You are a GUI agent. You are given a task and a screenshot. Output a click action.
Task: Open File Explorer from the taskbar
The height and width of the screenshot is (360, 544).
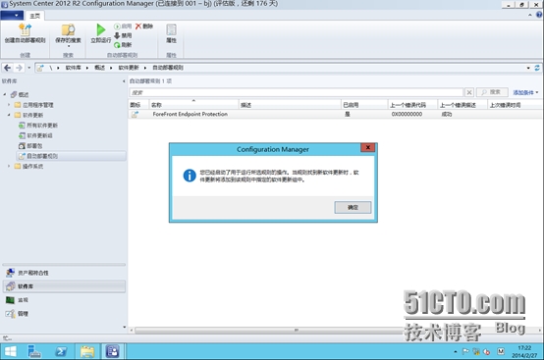tap(87, 352)
